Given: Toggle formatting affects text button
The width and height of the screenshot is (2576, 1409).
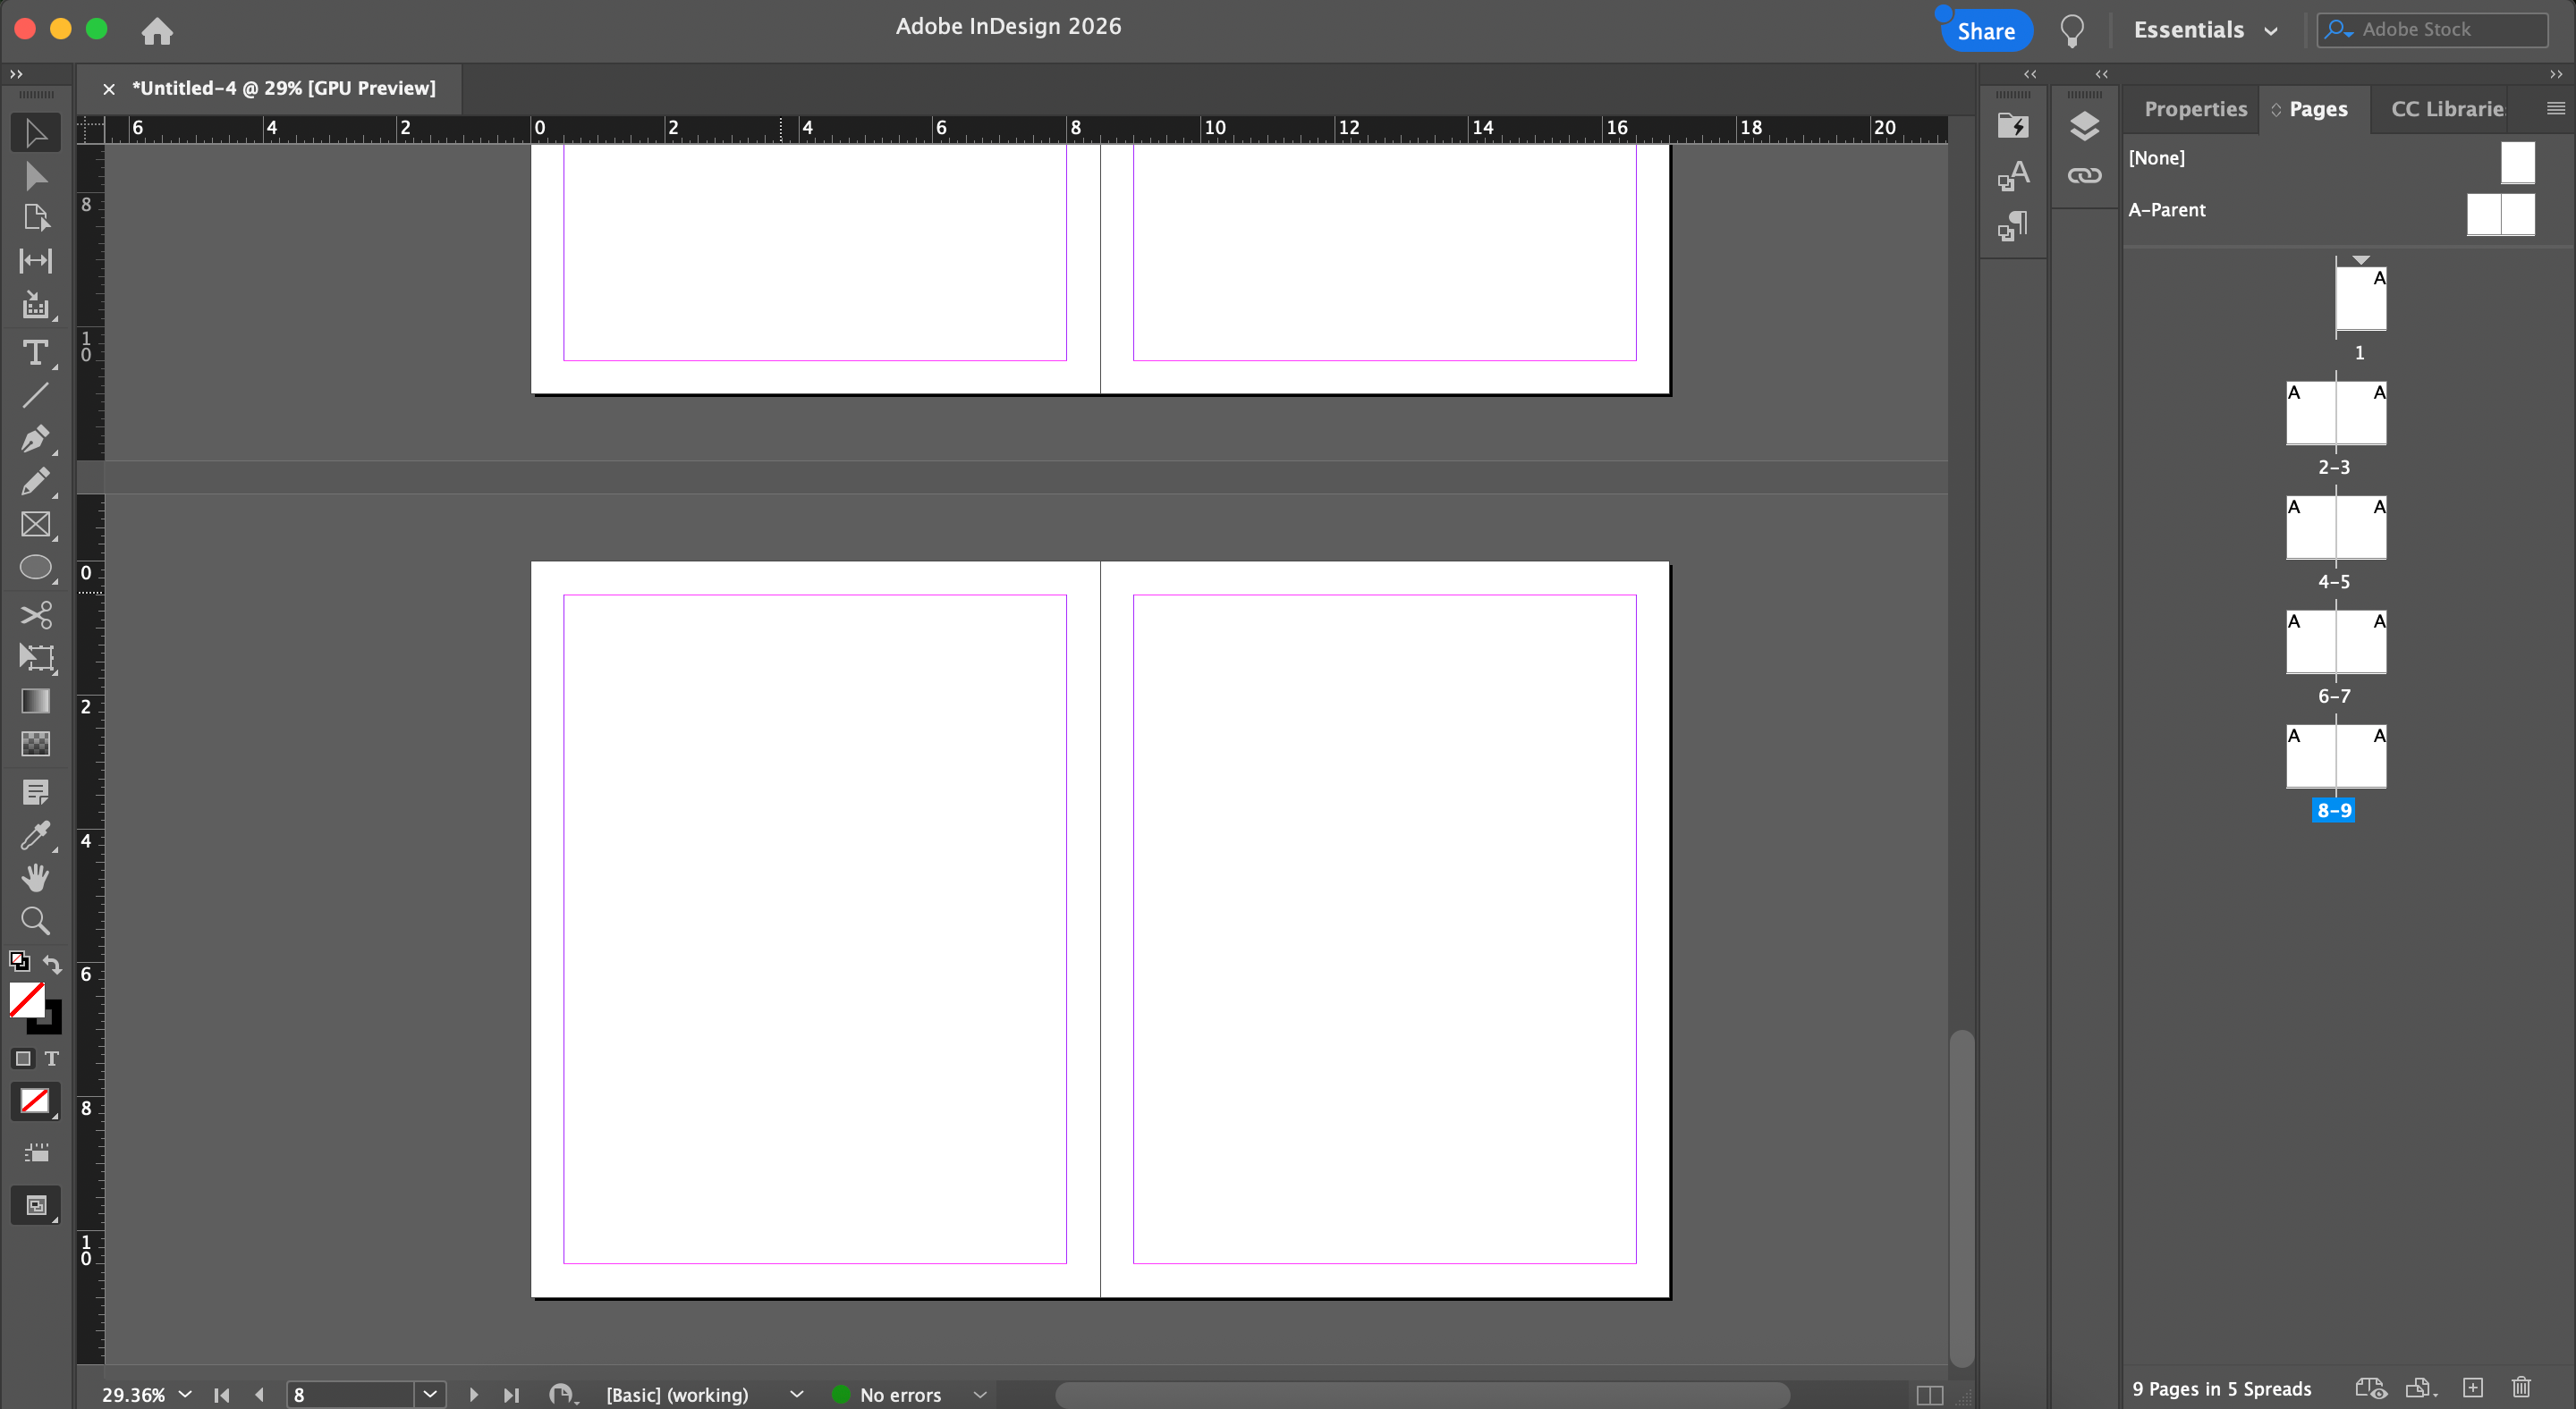Looking at the screenshot, I should click(x=52, y=1059).
